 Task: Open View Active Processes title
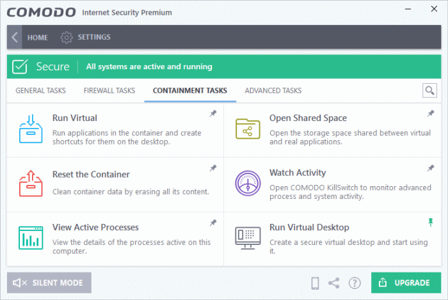[95, 227]
